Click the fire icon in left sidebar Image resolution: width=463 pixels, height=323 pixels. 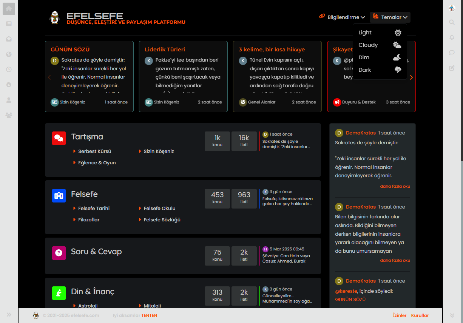click(x=9, y=85)
